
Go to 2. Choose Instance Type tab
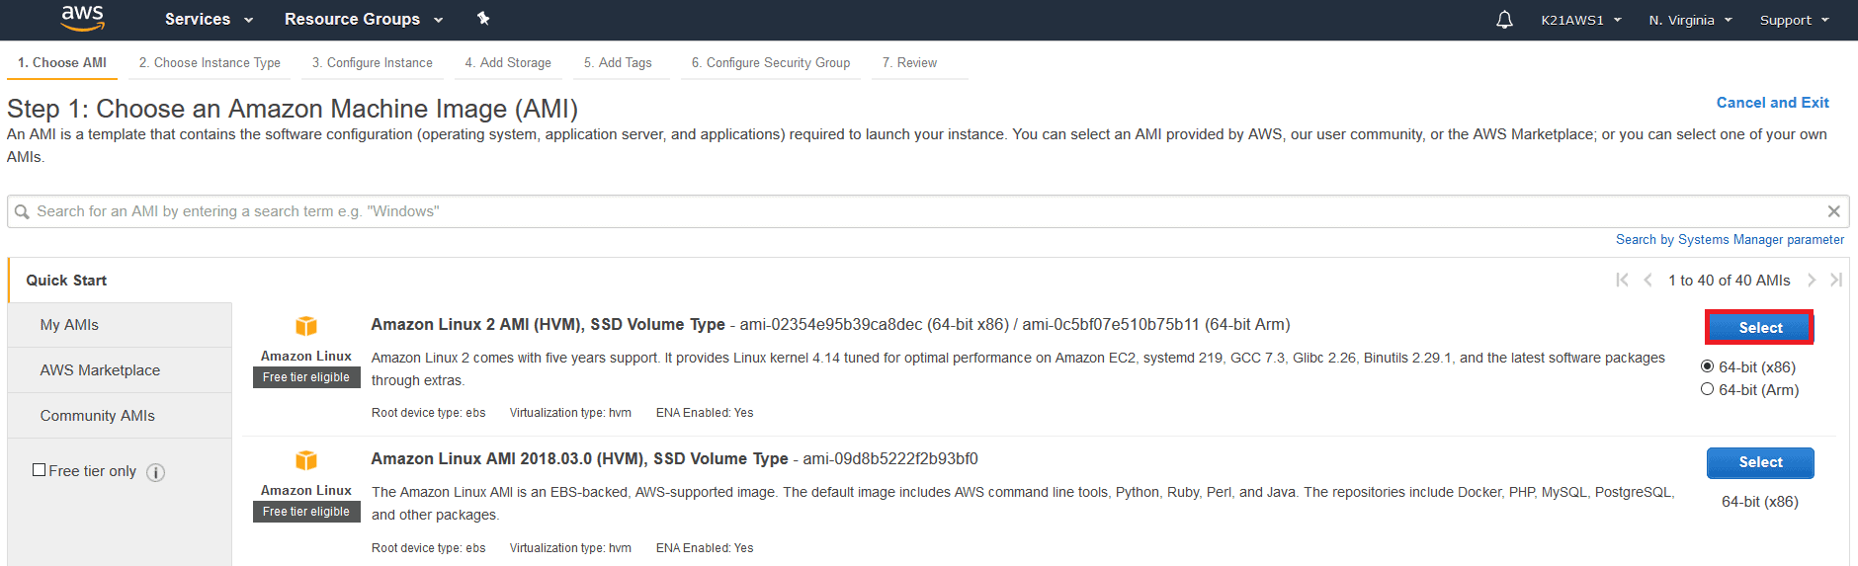210,62
